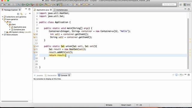Click the Debug bug icon in toolbar
This screenshot has width=192, height=108.
coord(23,5)
